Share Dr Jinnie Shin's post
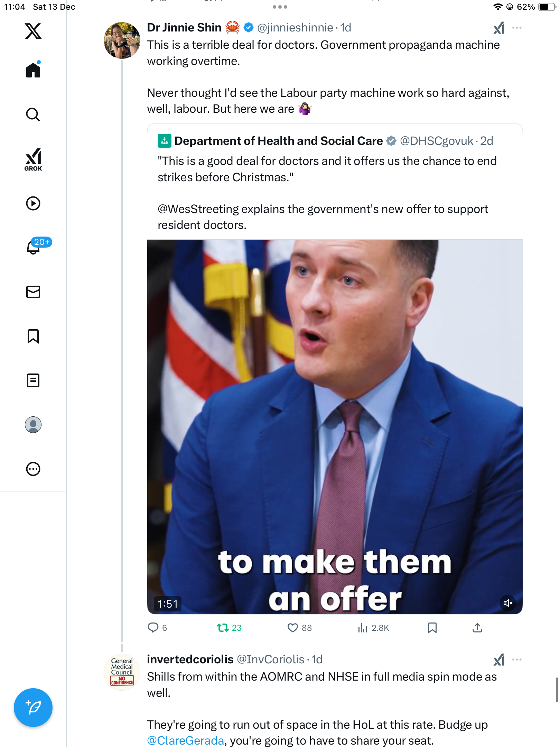 point(477,628)
